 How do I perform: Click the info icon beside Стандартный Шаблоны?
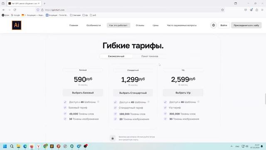[x=148, y=102]
